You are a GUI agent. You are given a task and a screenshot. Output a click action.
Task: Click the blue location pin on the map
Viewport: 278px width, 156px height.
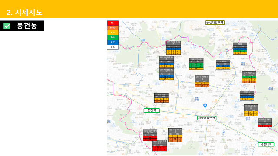[205, 106]
